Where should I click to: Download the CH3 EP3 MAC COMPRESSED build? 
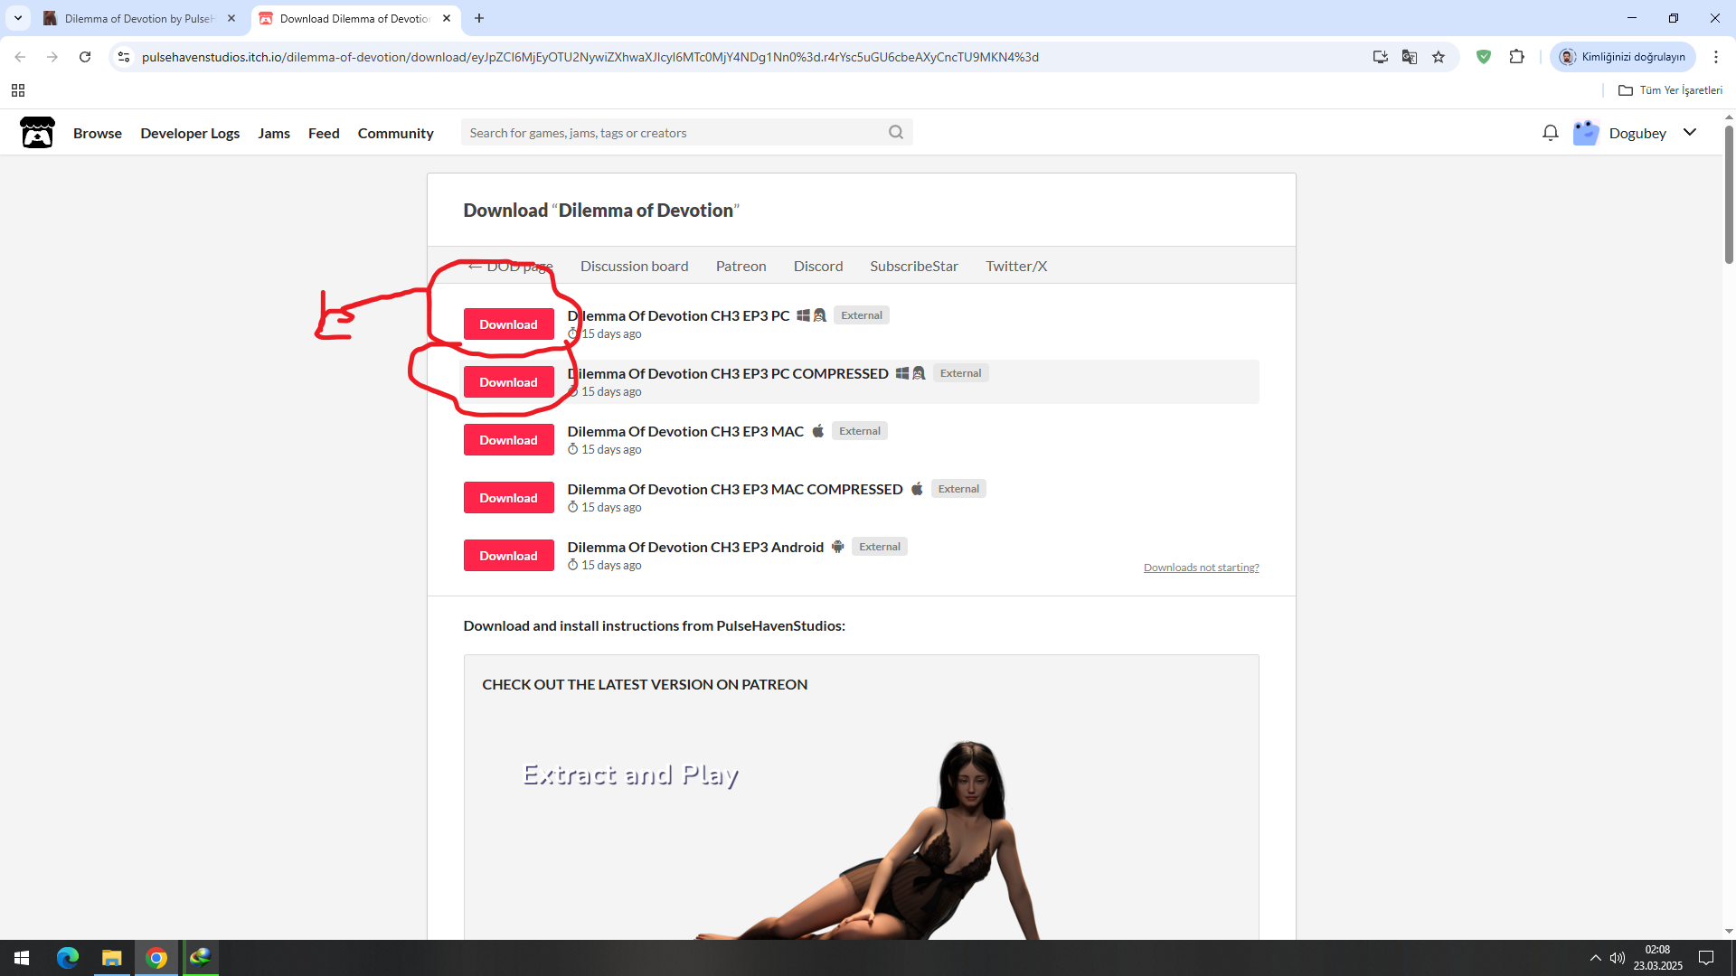(x=508, y=498)
